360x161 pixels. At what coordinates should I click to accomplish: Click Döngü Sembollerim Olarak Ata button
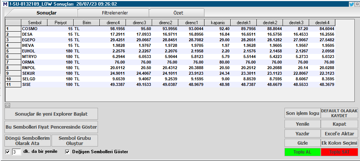point(27,141)
